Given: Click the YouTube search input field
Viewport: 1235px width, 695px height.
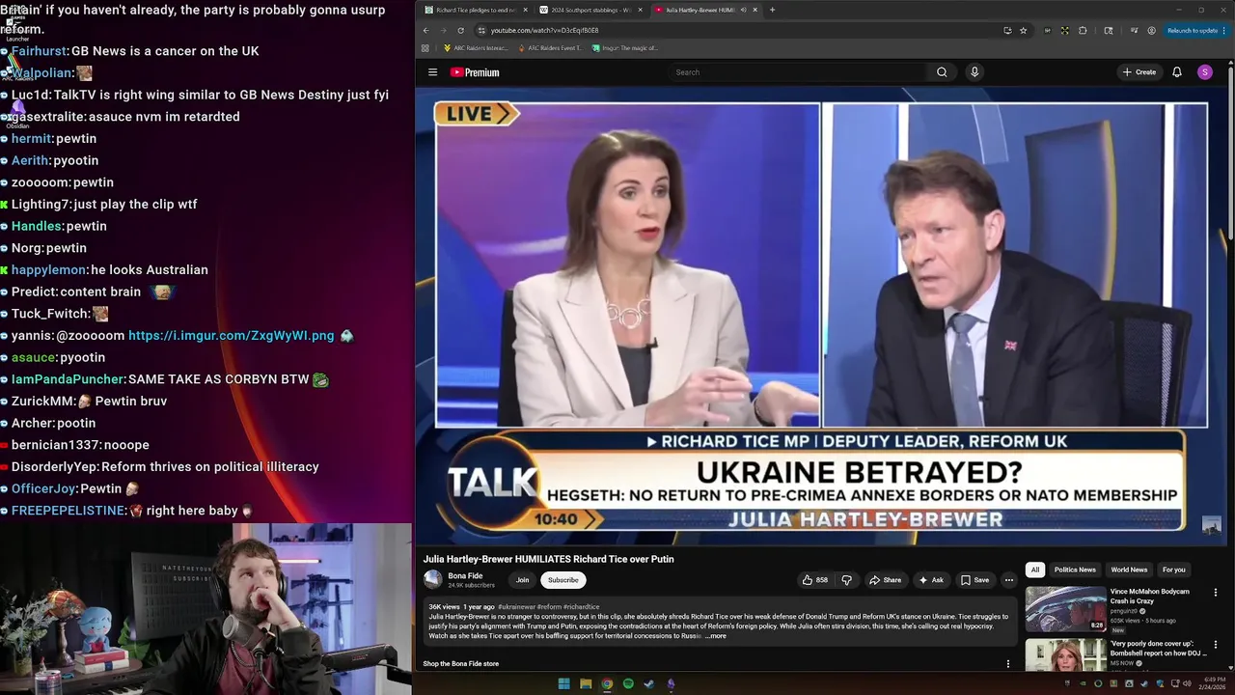Looking at the screenshot, I should point(797,72).
